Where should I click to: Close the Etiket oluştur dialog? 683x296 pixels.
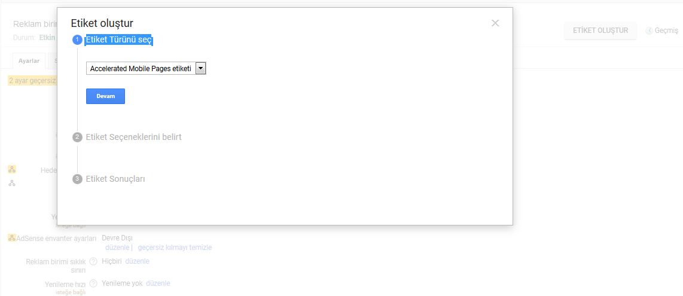click(x=495, y=23)
